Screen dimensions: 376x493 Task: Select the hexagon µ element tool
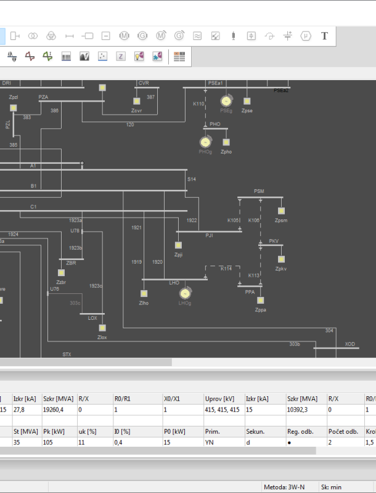(306, 36)
